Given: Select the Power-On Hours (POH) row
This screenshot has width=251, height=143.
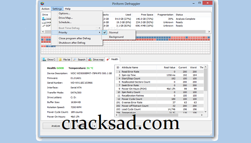Looking at the screenshot, I should [160, 89].
